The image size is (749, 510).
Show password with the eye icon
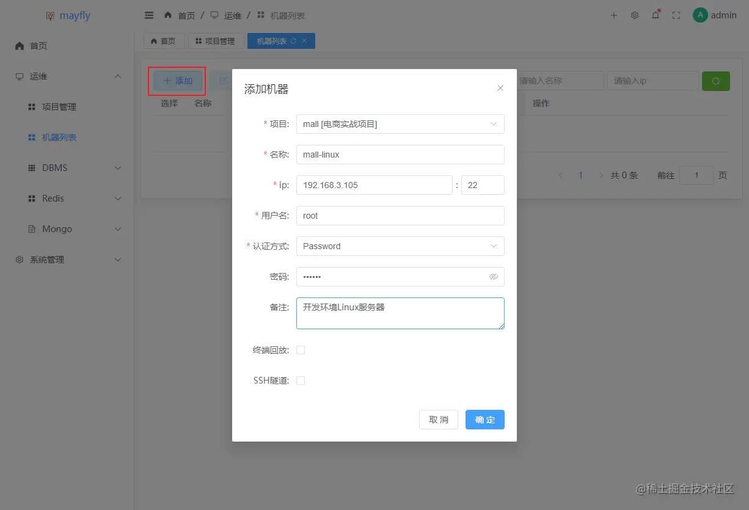(494, 277)
